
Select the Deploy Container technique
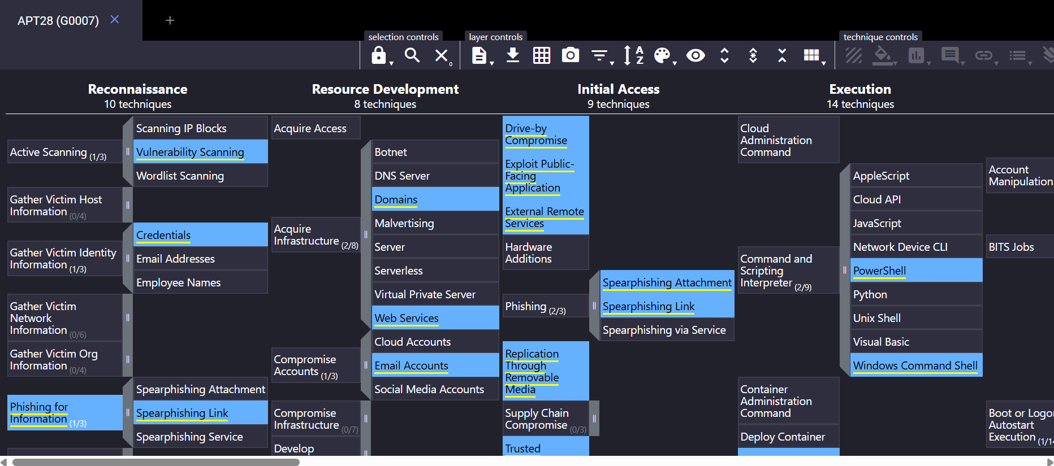789,437
